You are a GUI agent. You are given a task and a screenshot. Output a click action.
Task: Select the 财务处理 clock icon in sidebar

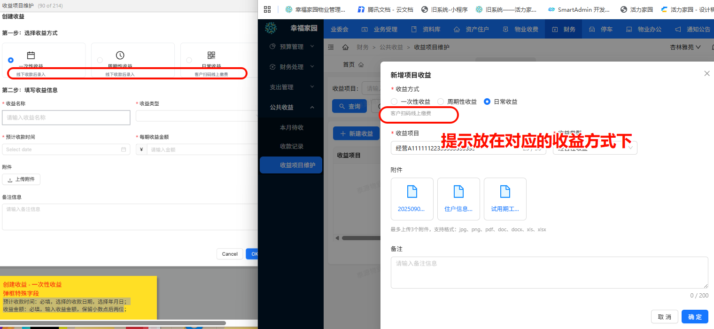(272, 66)
